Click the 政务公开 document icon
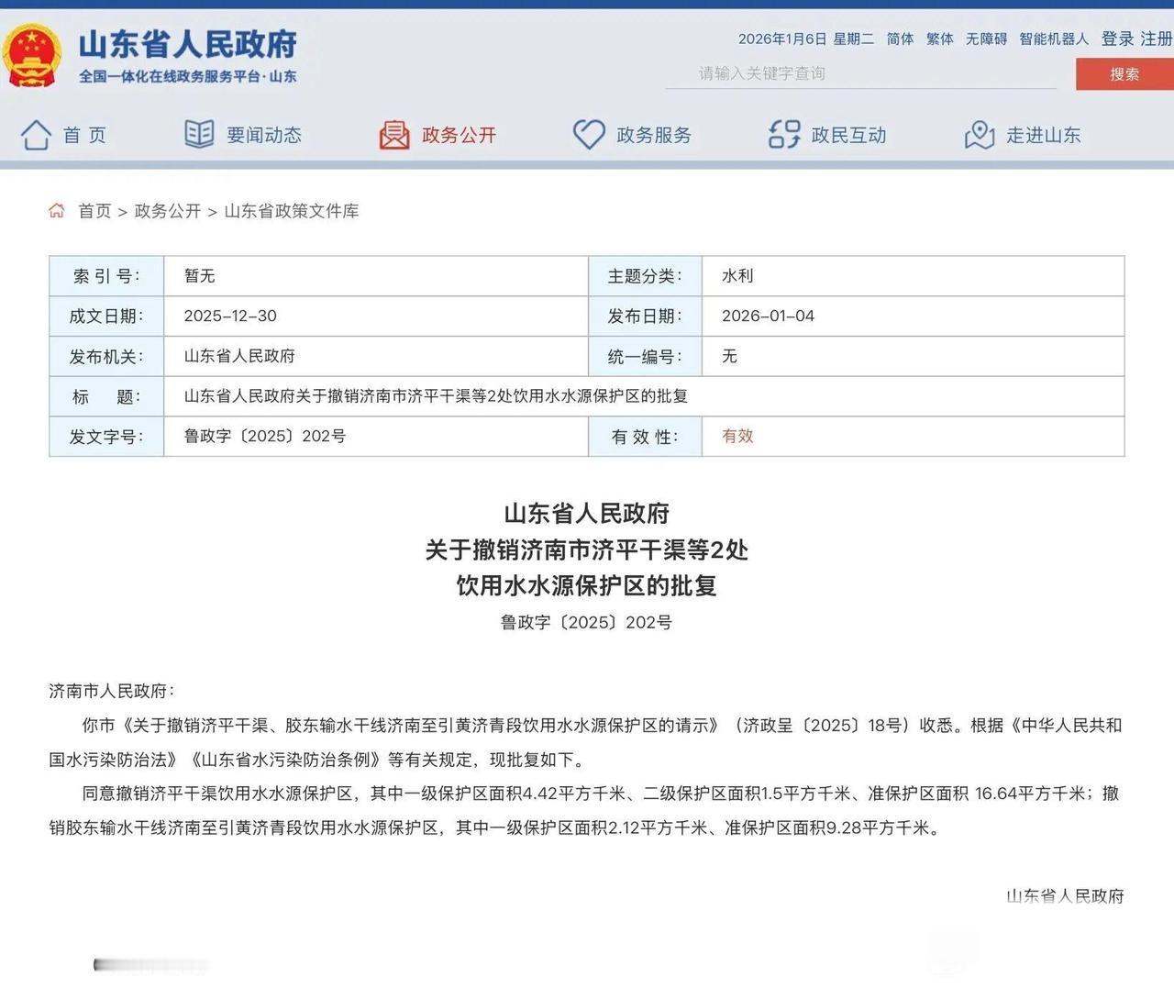The height and width of the screenshot is (988, 1174). 394,135
